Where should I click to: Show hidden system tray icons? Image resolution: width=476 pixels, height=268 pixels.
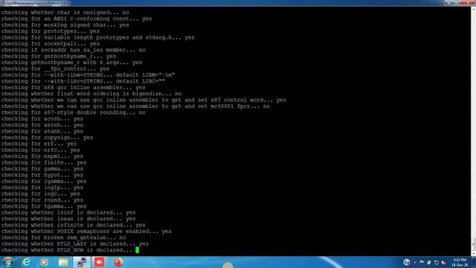click(x=415, y=263)
